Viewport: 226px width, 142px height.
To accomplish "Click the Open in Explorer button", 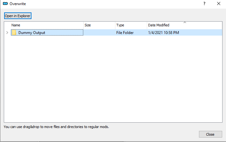I will point(17,16).
